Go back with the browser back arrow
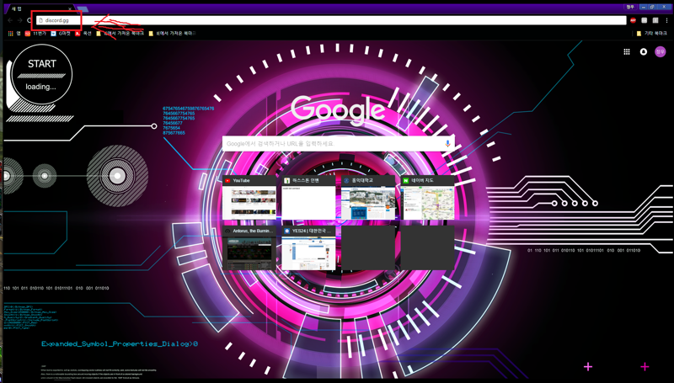 pyautogui.click(x=10, y=20)
